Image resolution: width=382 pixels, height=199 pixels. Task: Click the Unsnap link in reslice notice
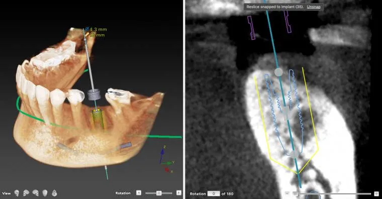tap(314, 7)
